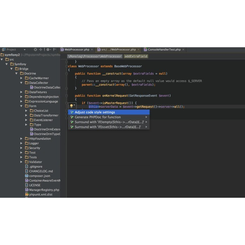
Task: Collapse the DataCollector folder
Action: click(x=21, y=83)
